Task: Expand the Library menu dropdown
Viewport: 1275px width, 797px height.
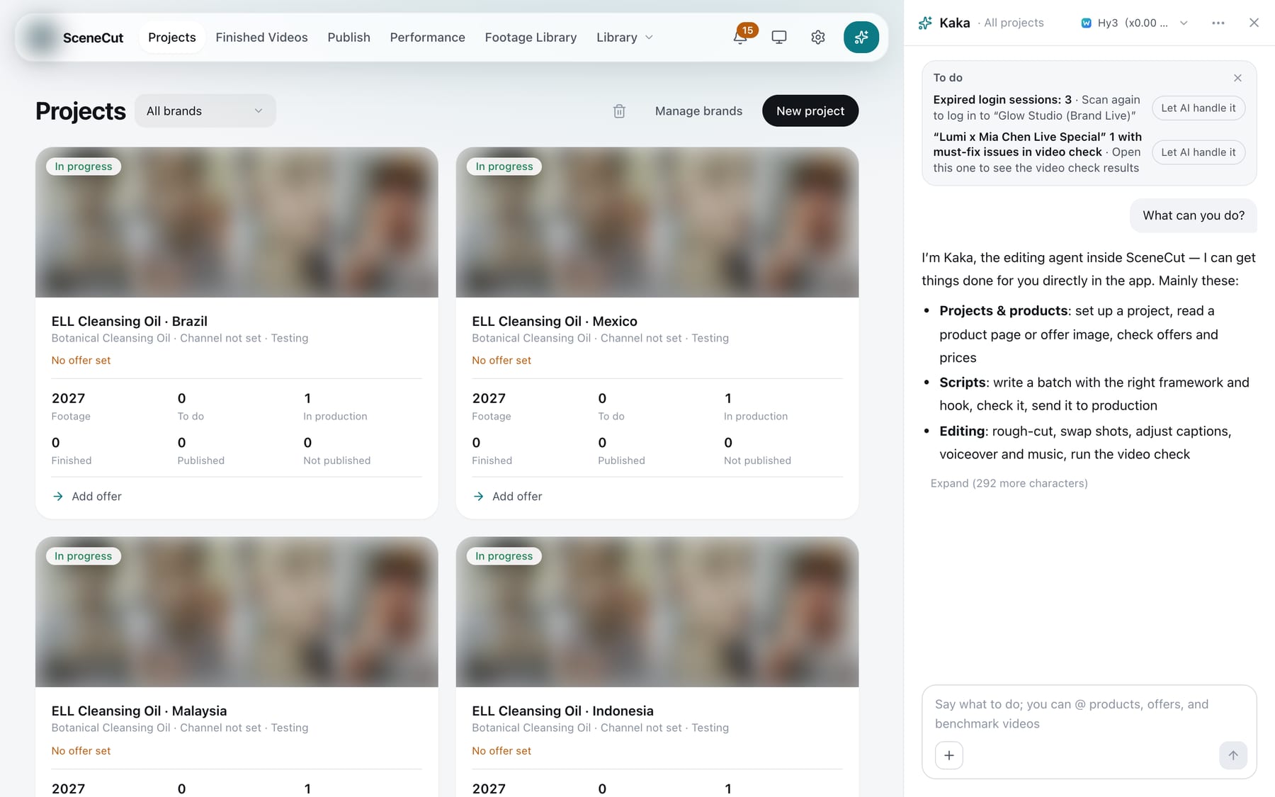Action: [x=625, y=37]
